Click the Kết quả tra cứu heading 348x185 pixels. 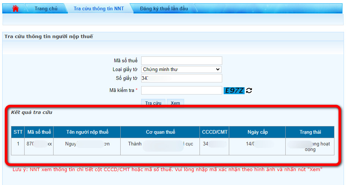pos(32,112)
